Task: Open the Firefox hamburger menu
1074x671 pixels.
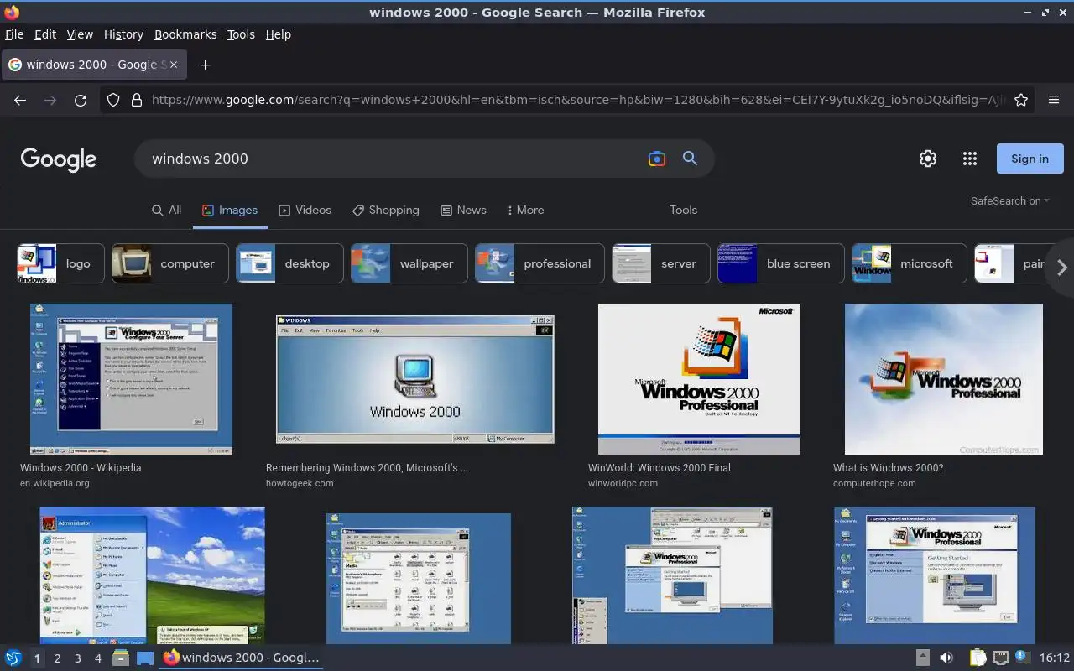Action: pyautogui.click(x=1054, y=100)
